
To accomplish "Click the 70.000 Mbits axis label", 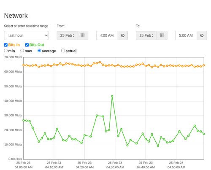I will tap(13, 57).
